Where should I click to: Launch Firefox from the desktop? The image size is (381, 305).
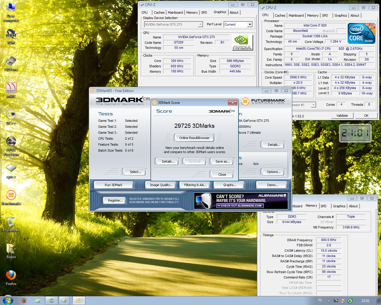11,278
